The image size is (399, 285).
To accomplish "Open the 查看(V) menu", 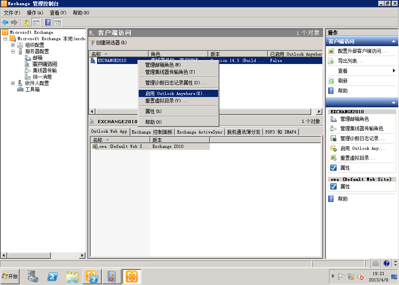I will pos(58,13).
